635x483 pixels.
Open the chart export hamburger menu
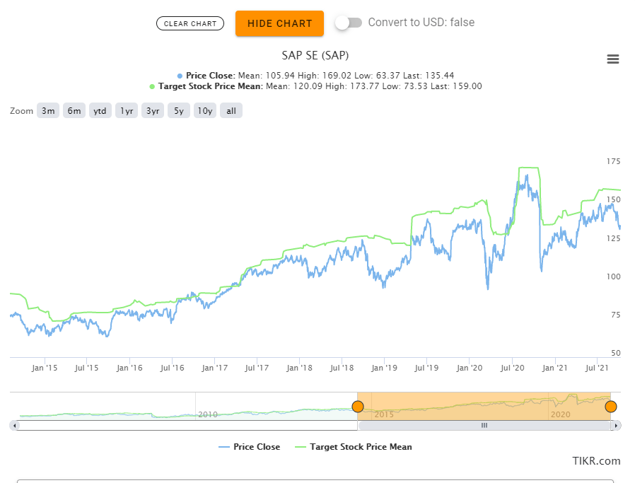click(x=612, y=59)
